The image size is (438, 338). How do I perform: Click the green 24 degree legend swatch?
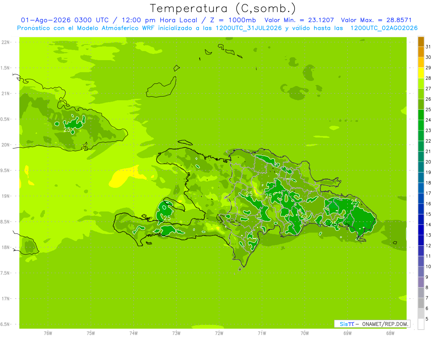point(421,115)
